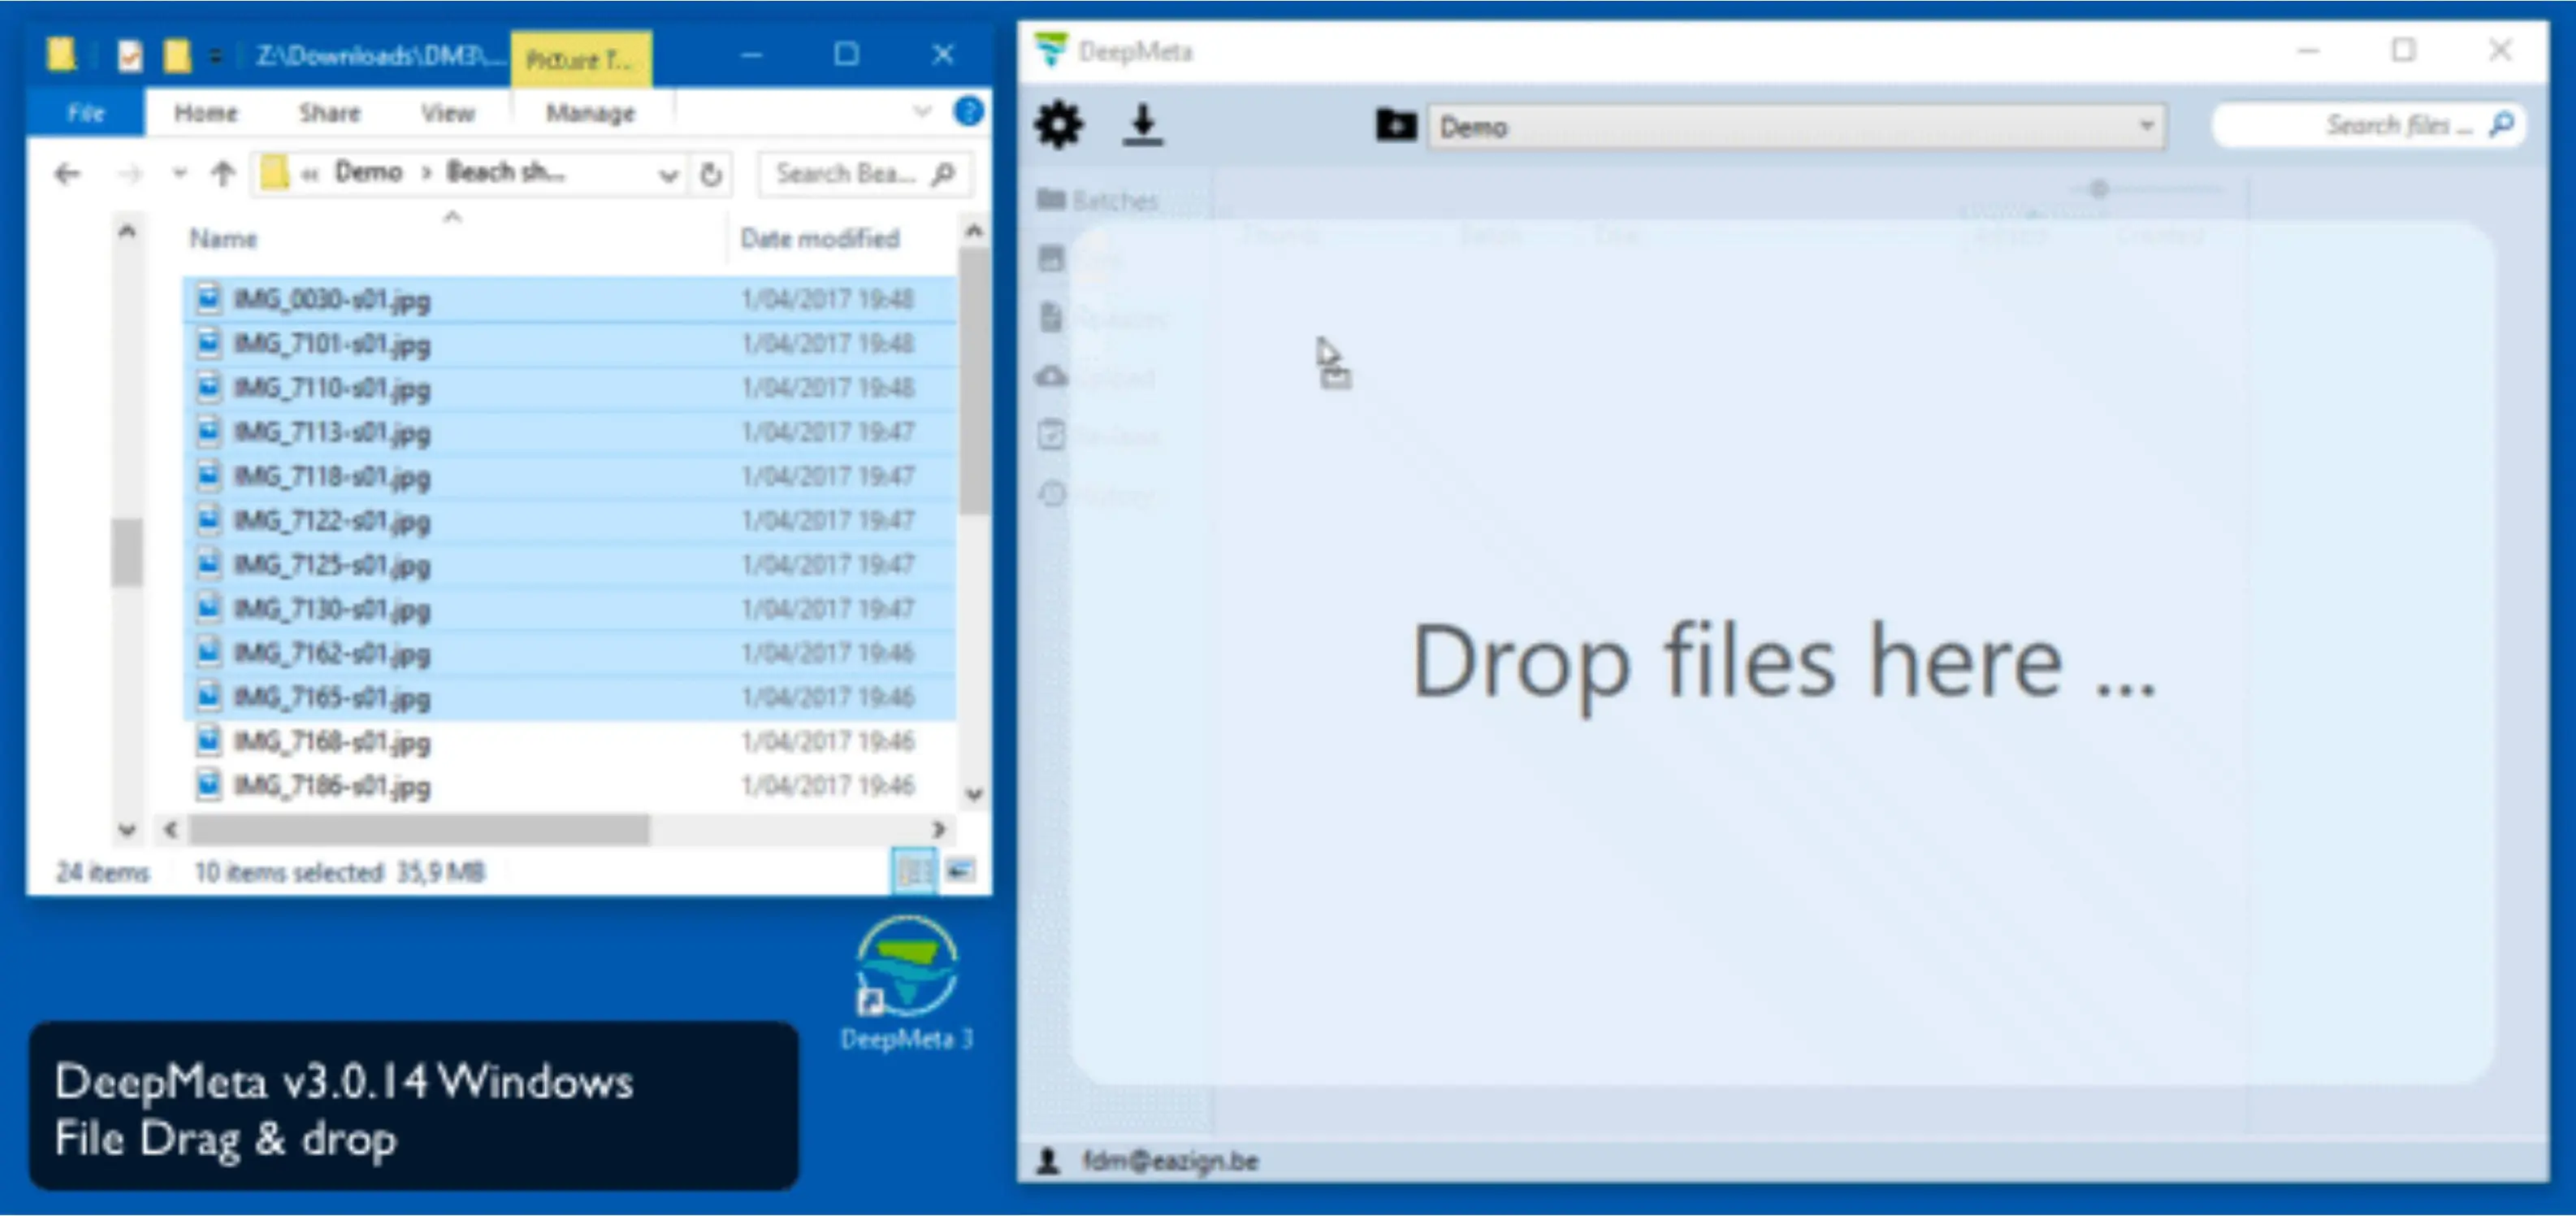Click the DeepMeta search magnifier icon
Screen dimensions: 2576x1216
2501,124
